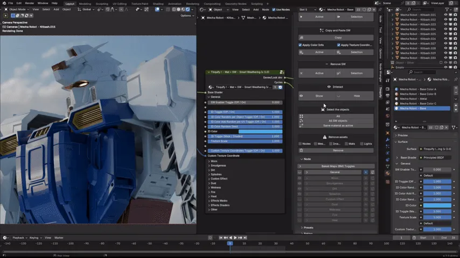This screenshot has width=460, height=258.
Task: Remove material slot with minus icon
Action: (456, 93)
